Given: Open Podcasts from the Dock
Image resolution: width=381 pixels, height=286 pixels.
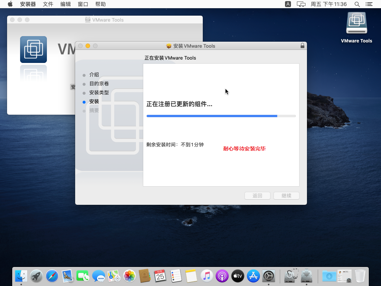Looking at the screenshot, I should click(222, 276).
